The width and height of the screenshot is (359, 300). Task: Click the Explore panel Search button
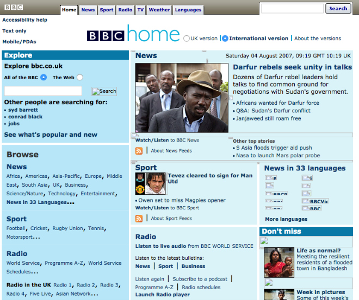pos(104,91)
